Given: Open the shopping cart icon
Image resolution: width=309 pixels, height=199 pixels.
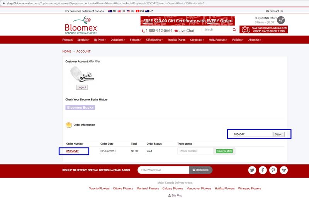Looking at the screenshot, I should pyautogui.click(x=281, y=20).
